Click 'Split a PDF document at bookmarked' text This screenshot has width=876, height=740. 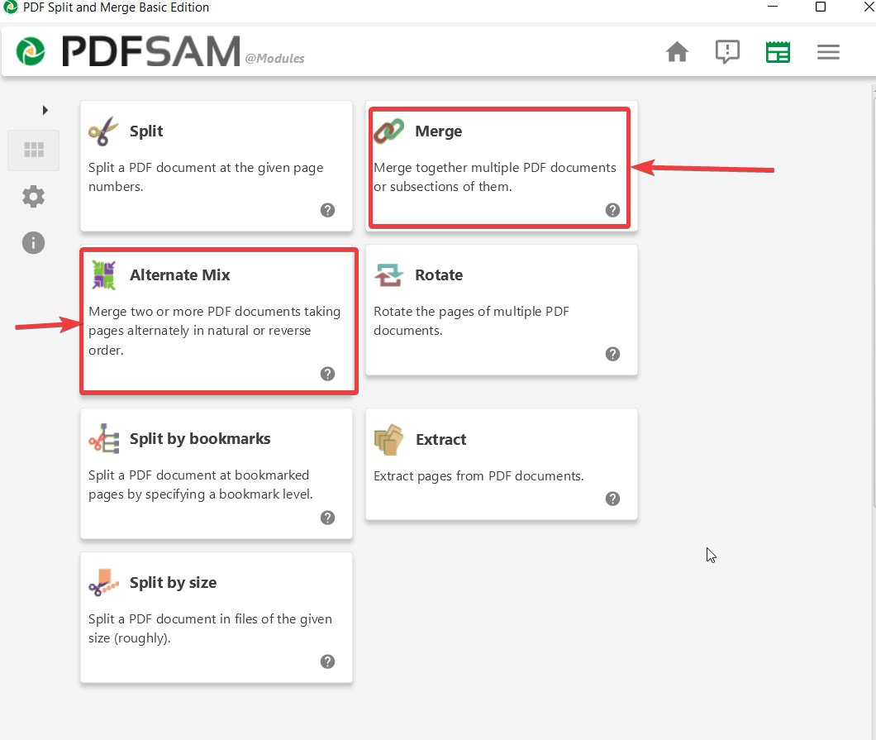click(x=198, y=475)
